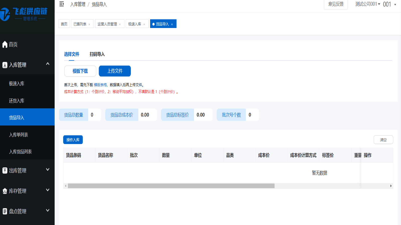Open the 模版表格 template link

tap(100, 85)
